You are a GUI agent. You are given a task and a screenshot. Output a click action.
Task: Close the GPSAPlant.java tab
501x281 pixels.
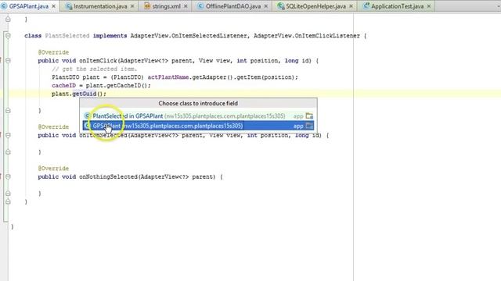point(53,6)
